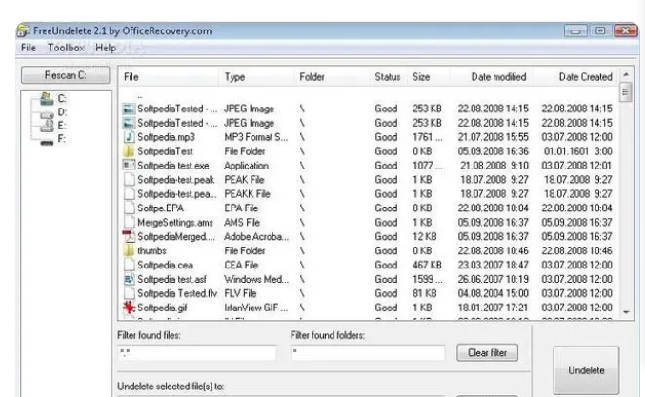Click the file list scroll up arrow
The width and height of the screenshot is (645, 397).
point(626,75)
